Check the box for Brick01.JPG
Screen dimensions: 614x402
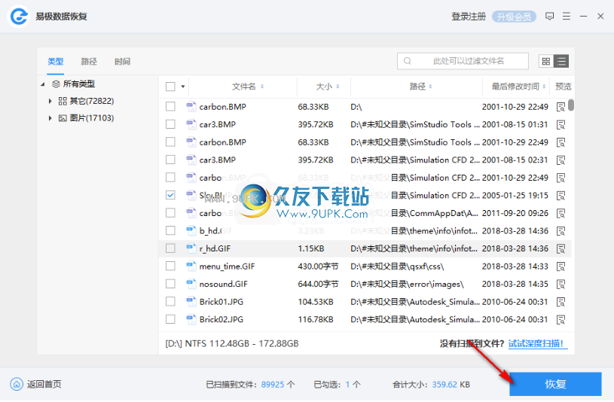coord(170,301)
